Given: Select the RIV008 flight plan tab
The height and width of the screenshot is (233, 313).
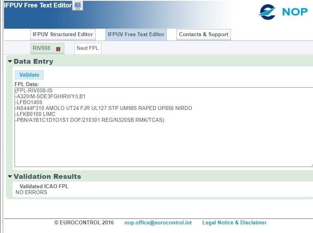Looking at the screenshot, I should point(42,48).
